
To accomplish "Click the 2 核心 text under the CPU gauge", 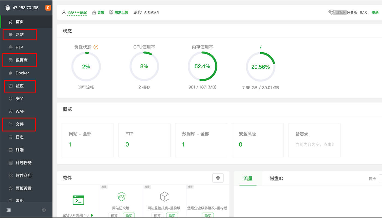I will click(144, 87).
